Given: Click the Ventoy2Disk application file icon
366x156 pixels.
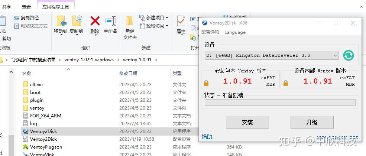Looking at the screenshot, I should [x=26, y=131].
